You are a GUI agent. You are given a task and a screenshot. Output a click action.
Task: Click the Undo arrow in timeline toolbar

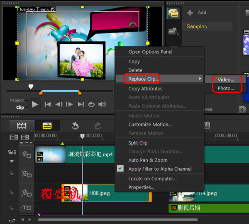75,126
